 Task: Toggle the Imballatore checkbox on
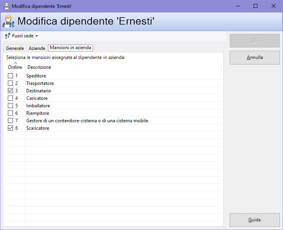[x=11, y=106]
